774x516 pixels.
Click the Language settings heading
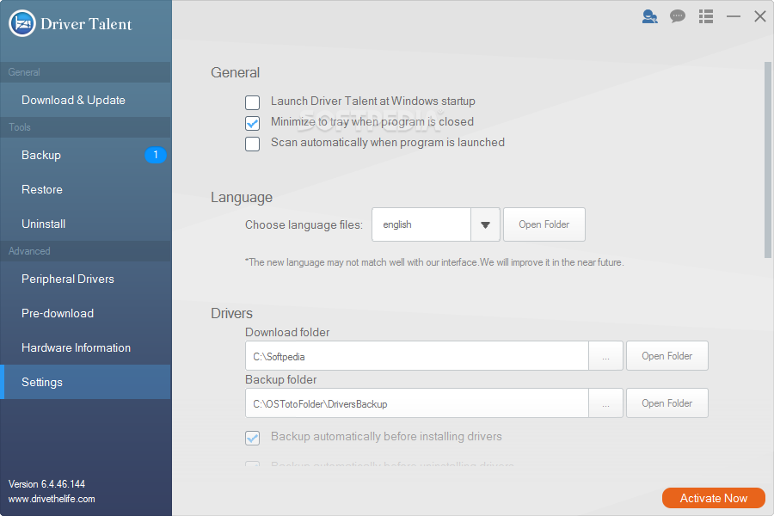[x=242, y=198]
